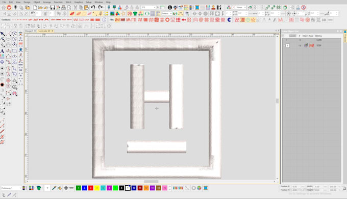Cut the selected object with the scissors icon
Screen dimensions: 347x199
click(76, 8)
